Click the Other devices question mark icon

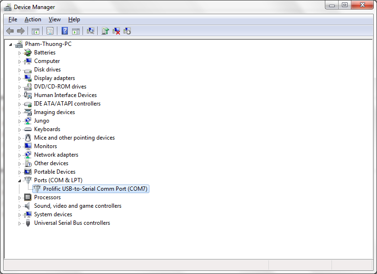[28, 163]
